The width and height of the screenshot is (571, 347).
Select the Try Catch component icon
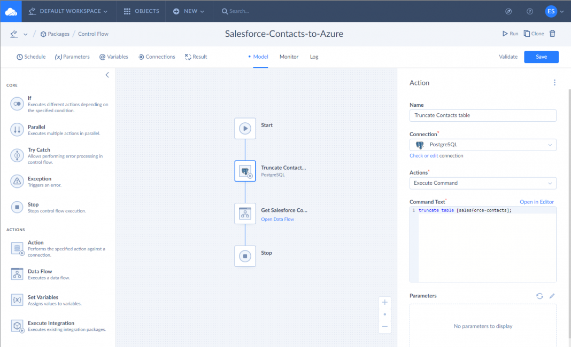click(17, 155)
